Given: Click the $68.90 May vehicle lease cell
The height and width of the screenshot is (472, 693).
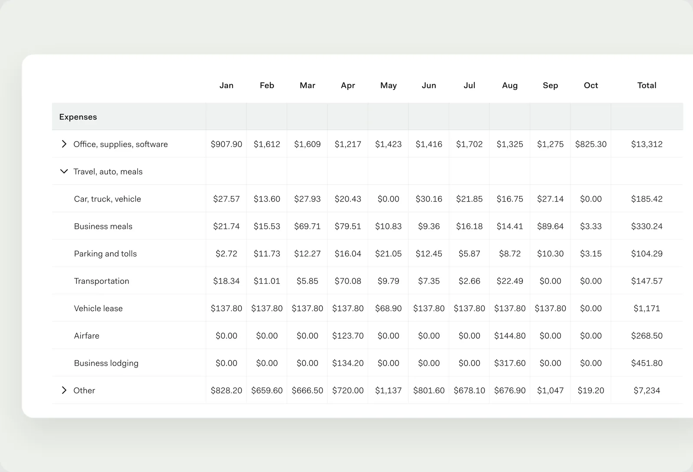Looking at the screenshot, I should click(x=389, y=308).
